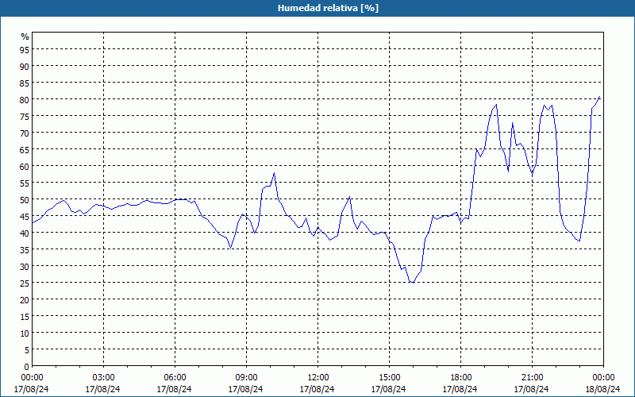This screenshot has height=397, width=635.
Task: Select the "90" y-axis label
Action: point(25,66)
